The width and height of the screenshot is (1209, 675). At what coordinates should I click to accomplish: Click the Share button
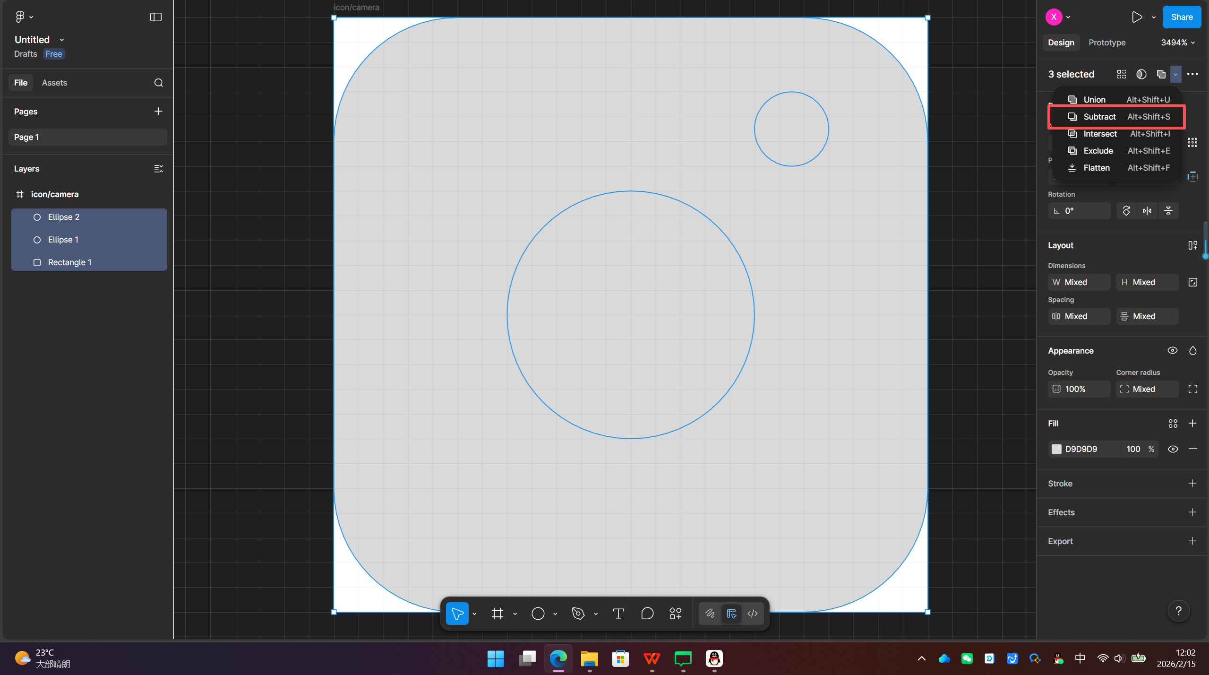click(1181, 17)
